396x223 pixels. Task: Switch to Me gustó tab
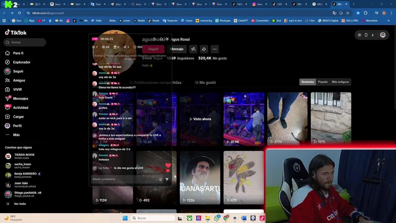(x=205, y=83)
